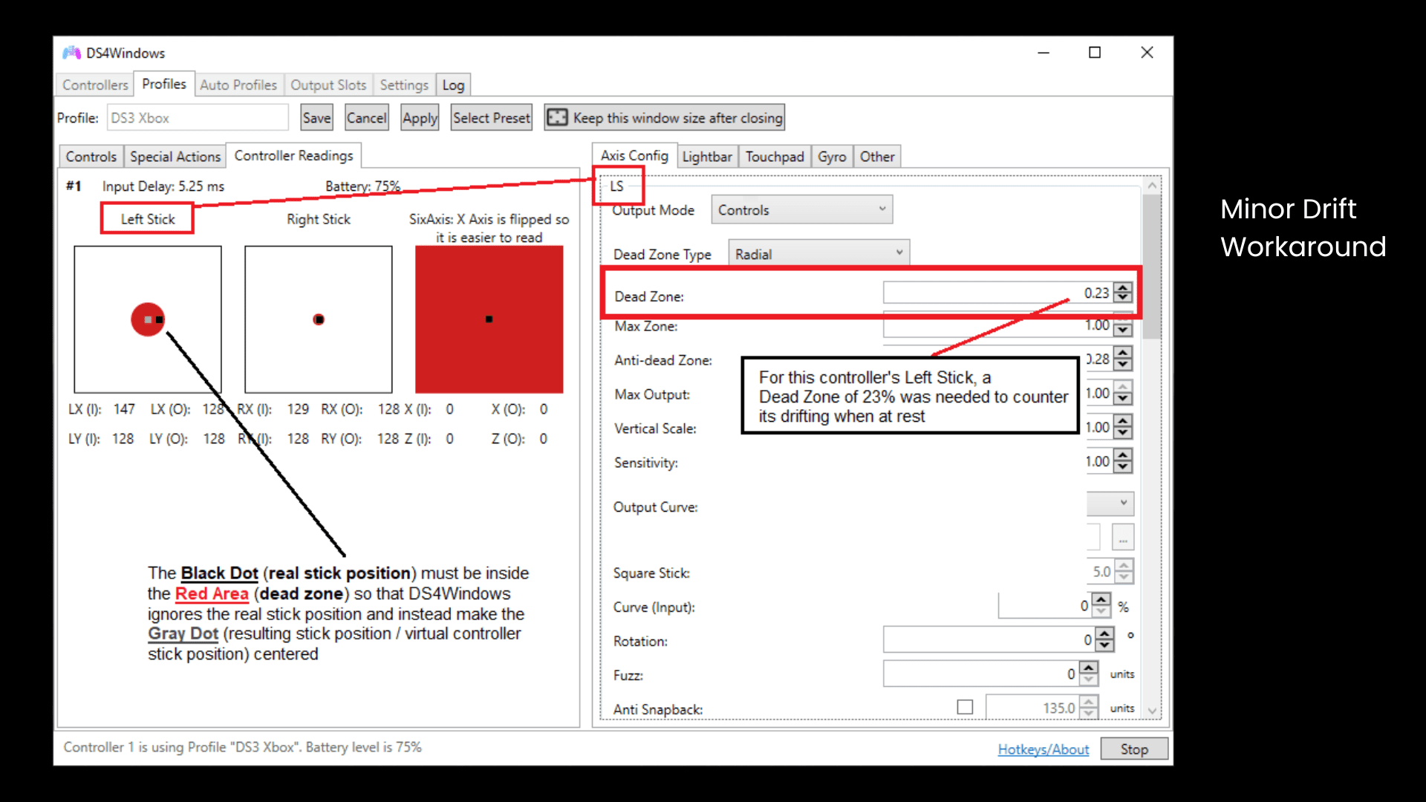Click the Stop button
Screen dimensions: 1426x802
[x=1134, y=749]
